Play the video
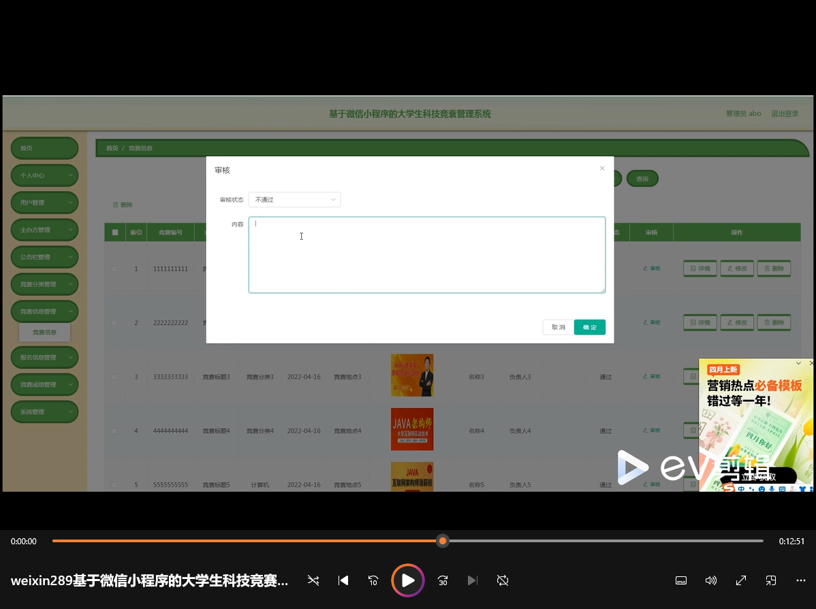816x609 pixels. [x=408, y=580]
